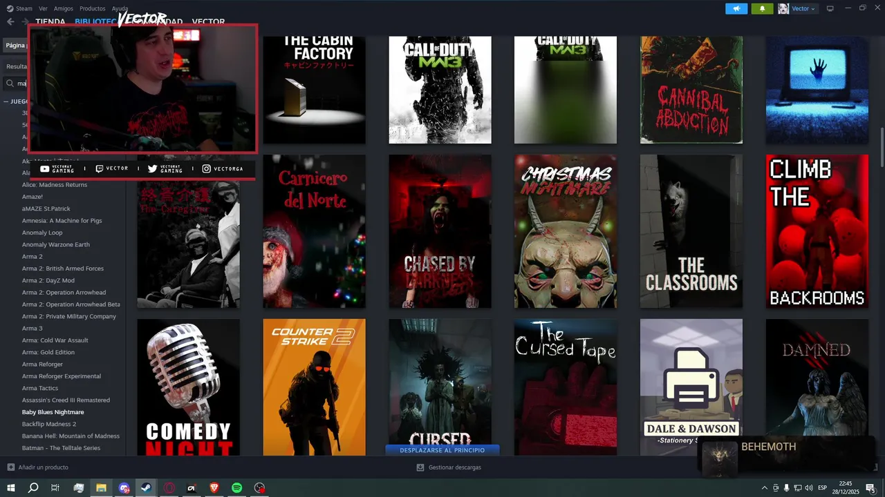Screen dimensions: 885x497
Task: Open the Ayuda menu
Action: click(x=120, y=8)
